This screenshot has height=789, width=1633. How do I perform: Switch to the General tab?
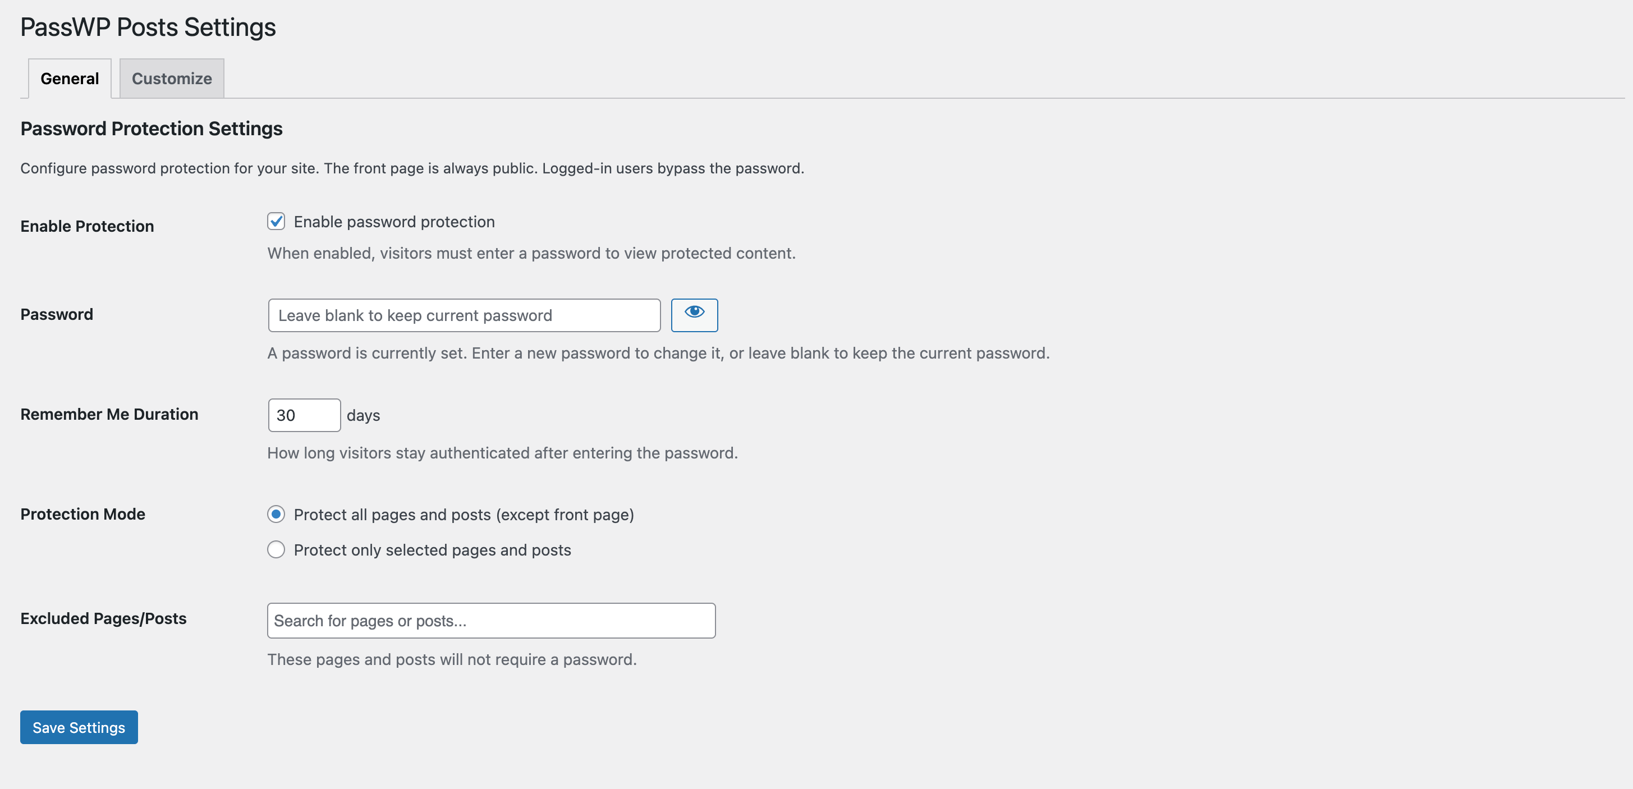pos(69,78)
